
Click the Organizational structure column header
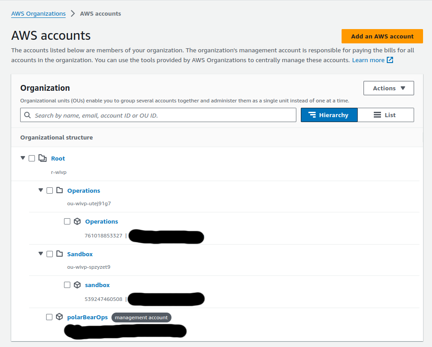56,137
